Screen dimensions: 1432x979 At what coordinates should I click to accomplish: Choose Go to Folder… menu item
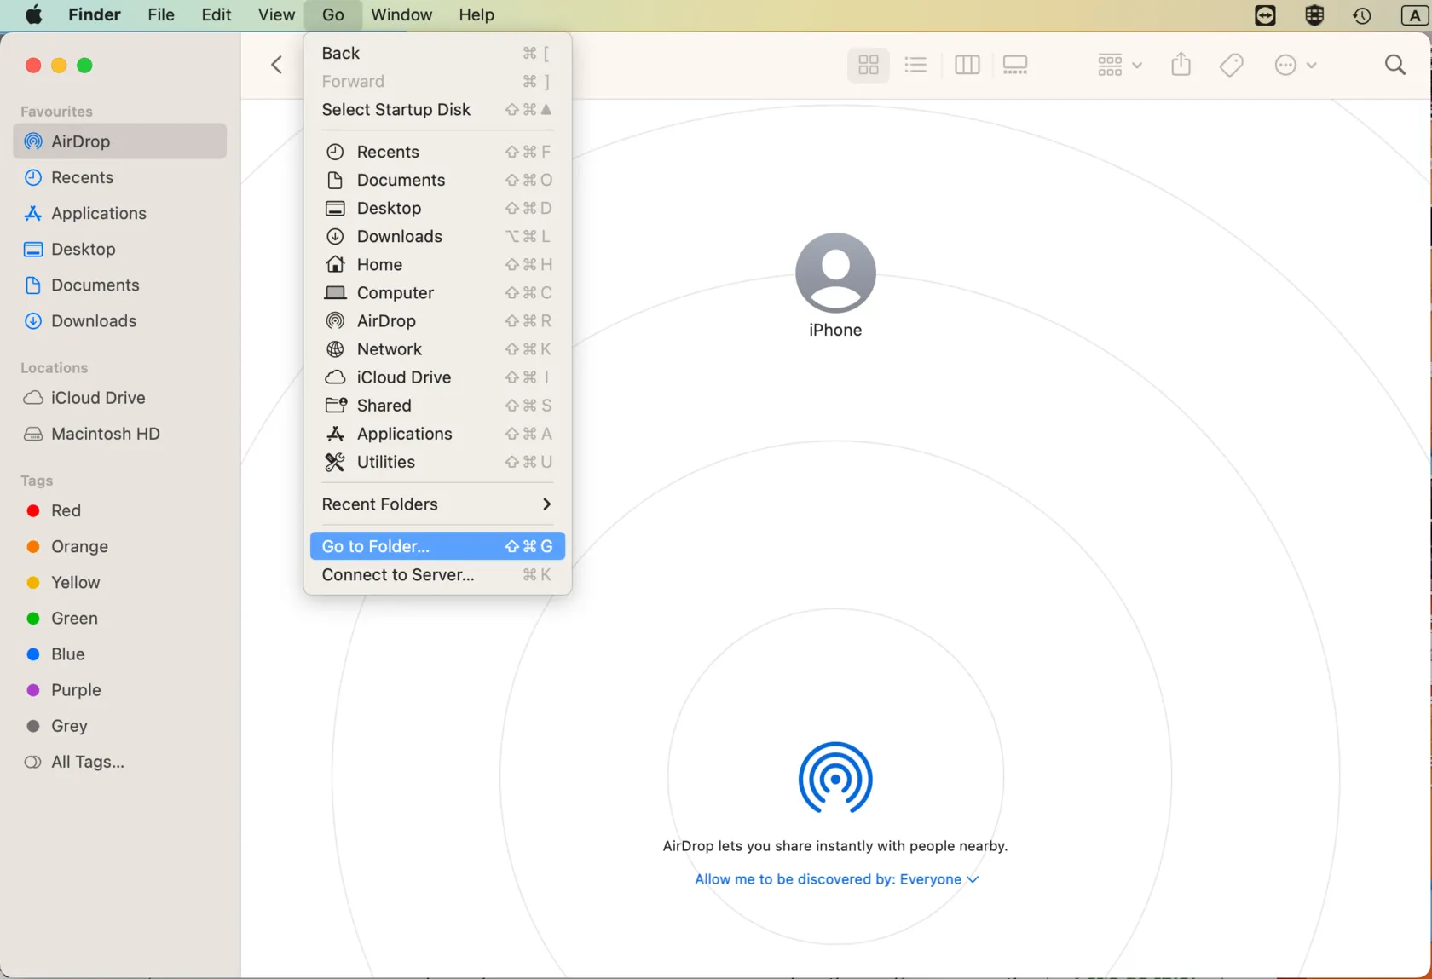coord(436,546)
